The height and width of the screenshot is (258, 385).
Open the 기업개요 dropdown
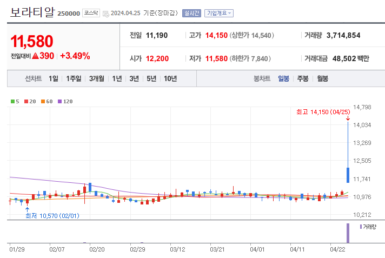219,13
